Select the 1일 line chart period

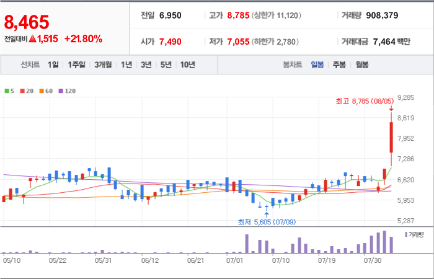[x=53, y=65]
